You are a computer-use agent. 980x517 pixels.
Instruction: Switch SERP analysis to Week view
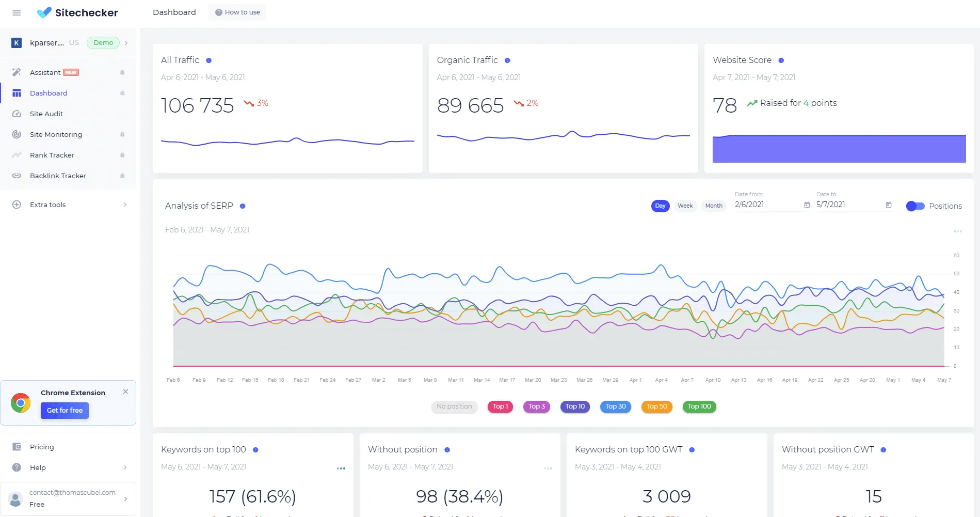click(x=685, y=206)
